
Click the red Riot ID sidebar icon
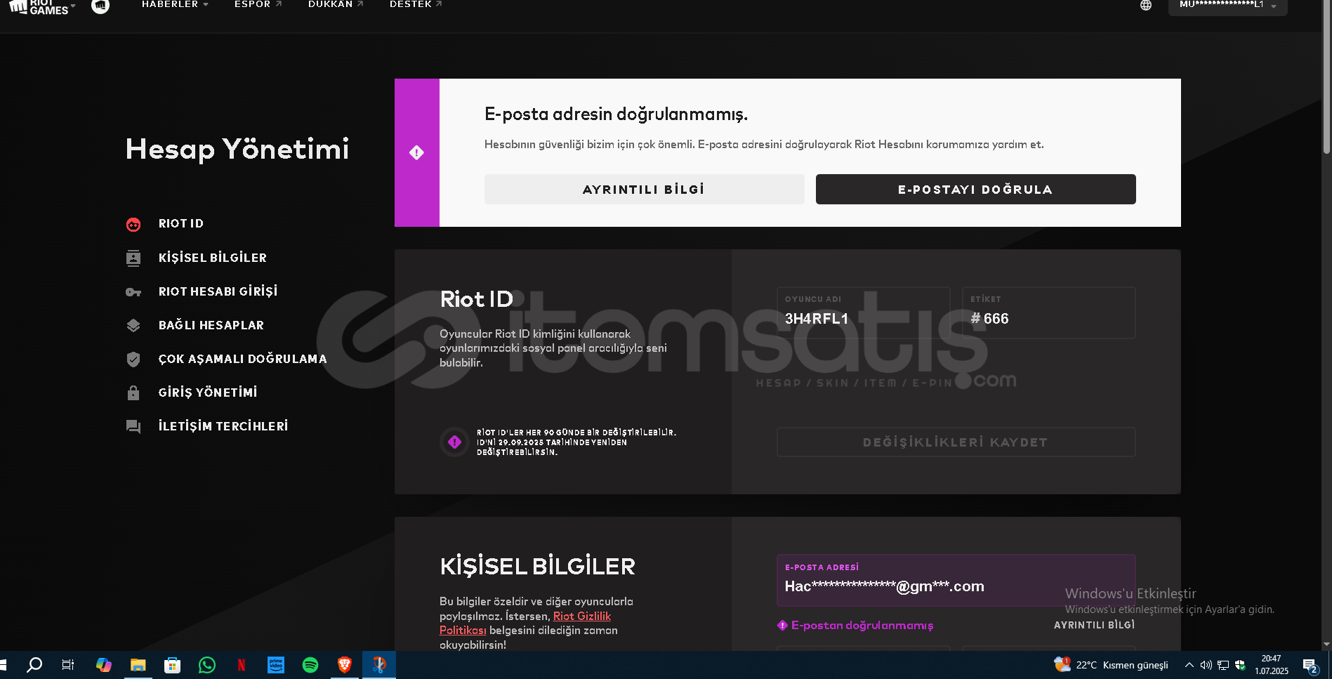coord(133,224)
